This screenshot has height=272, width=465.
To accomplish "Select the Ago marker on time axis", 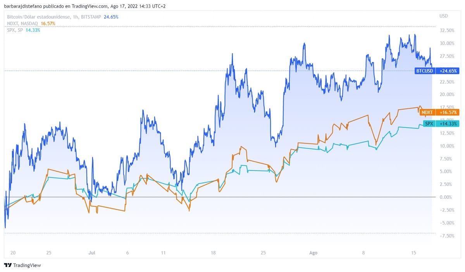I will (x=313, y=253).
